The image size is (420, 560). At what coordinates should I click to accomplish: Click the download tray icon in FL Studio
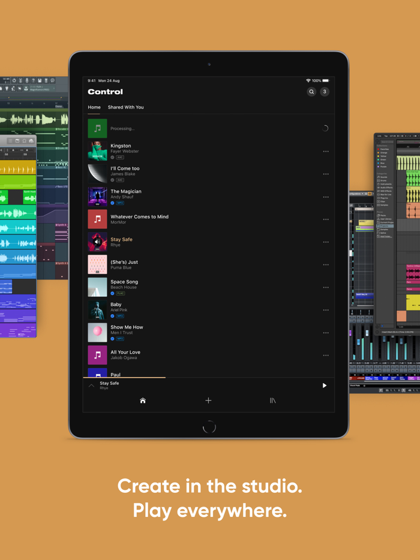coord(26,89)
